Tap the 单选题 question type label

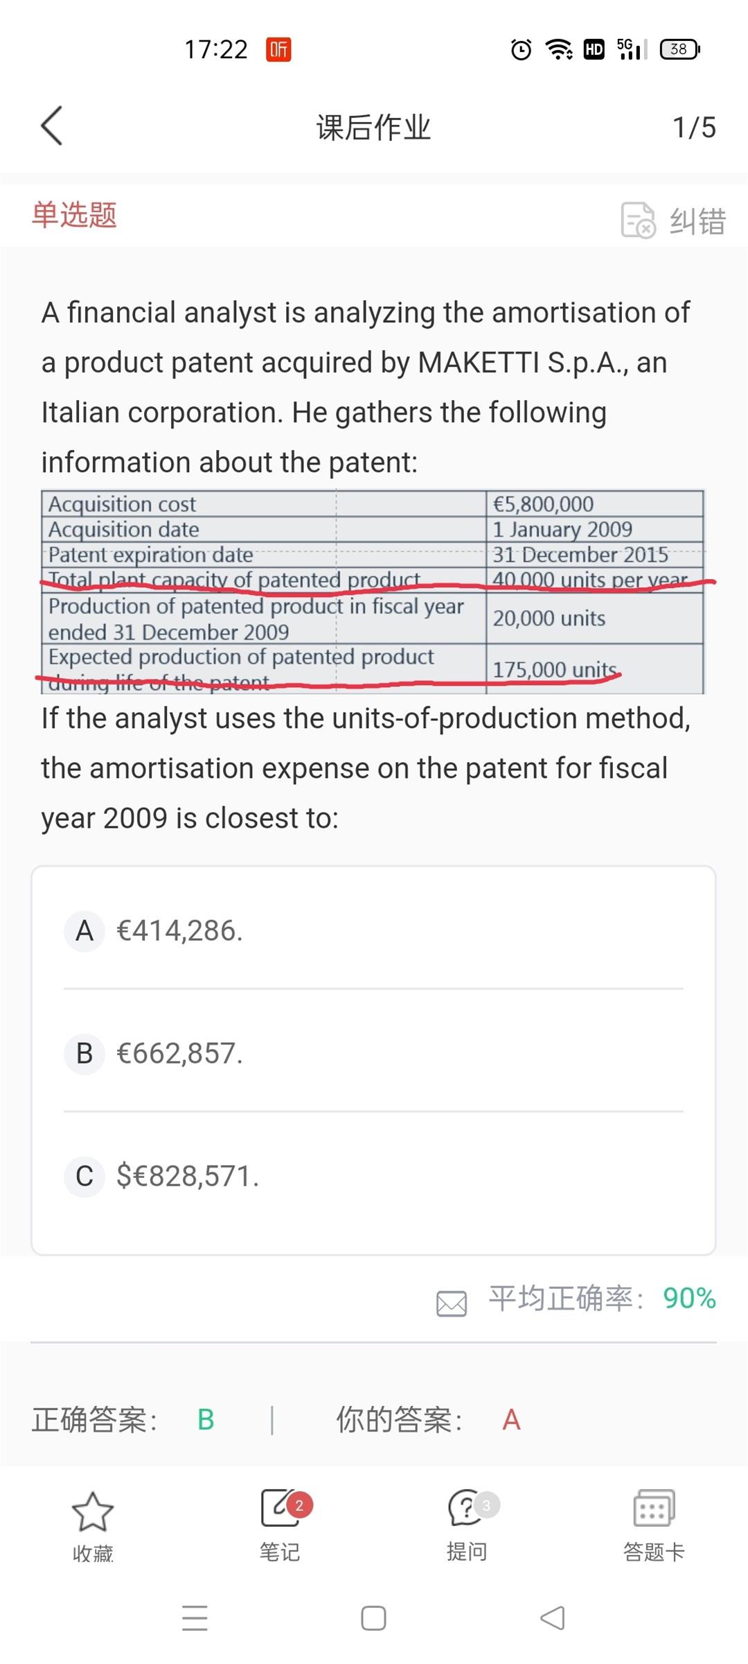(74, 214)
